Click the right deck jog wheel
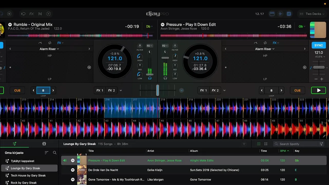329x185 pixels. point(200,62)
